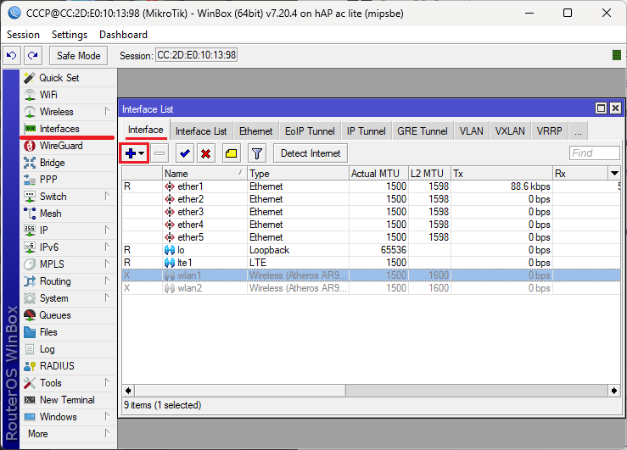Click the Find search field
Screen dimensions: 627x450
coord(594,153)
